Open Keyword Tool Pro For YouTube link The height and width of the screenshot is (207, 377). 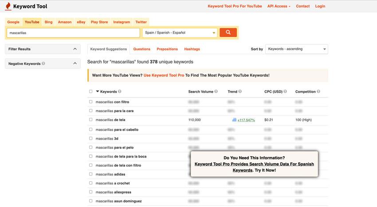point(235,6)
